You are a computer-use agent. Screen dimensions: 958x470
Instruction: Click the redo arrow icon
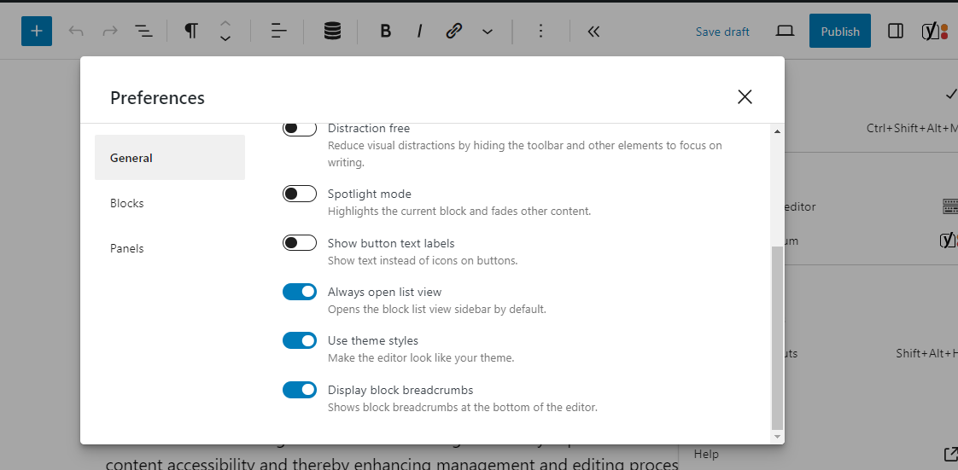(110, 31)
